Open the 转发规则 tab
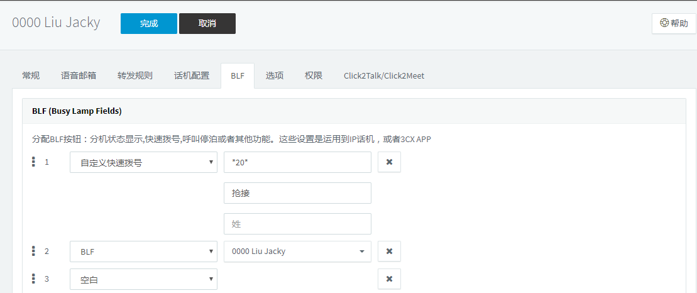This screenshot has width=697, height=293. click(135, 75)
